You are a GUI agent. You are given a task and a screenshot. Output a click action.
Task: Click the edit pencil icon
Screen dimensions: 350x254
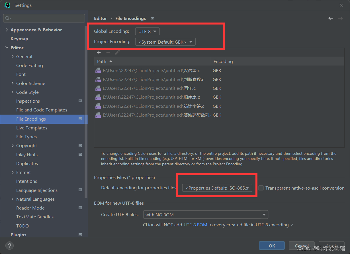point(117,52)
